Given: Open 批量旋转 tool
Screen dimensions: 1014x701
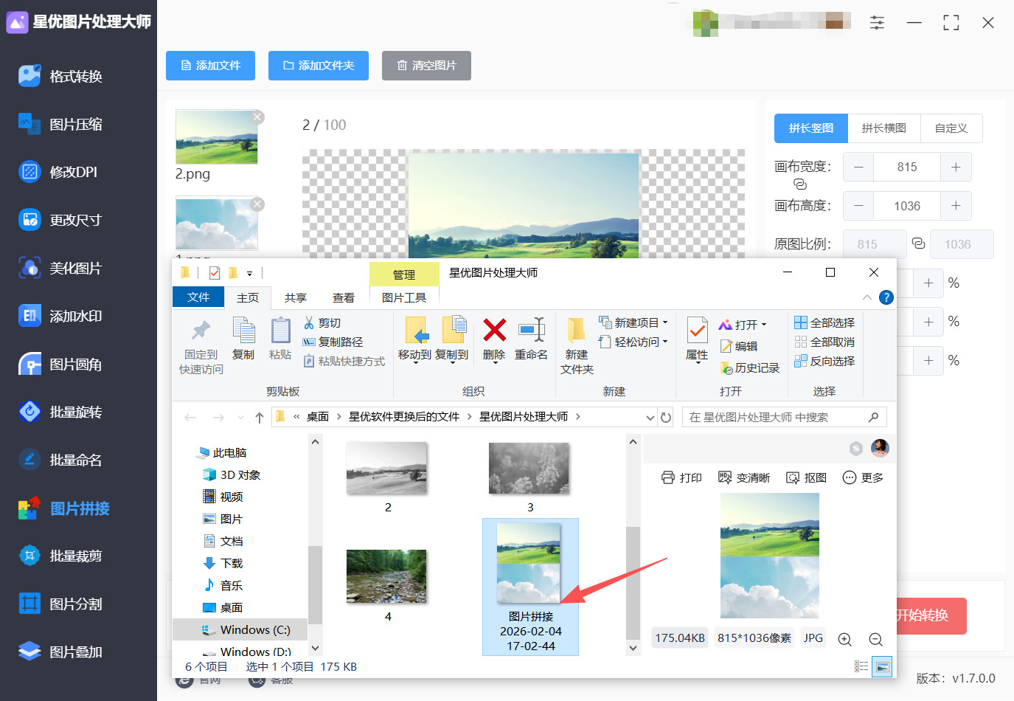Looking at the screenshot, I should 61,412.
